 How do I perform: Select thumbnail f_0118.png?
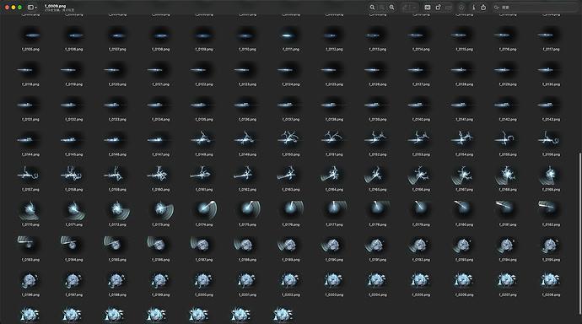(30, 71)
